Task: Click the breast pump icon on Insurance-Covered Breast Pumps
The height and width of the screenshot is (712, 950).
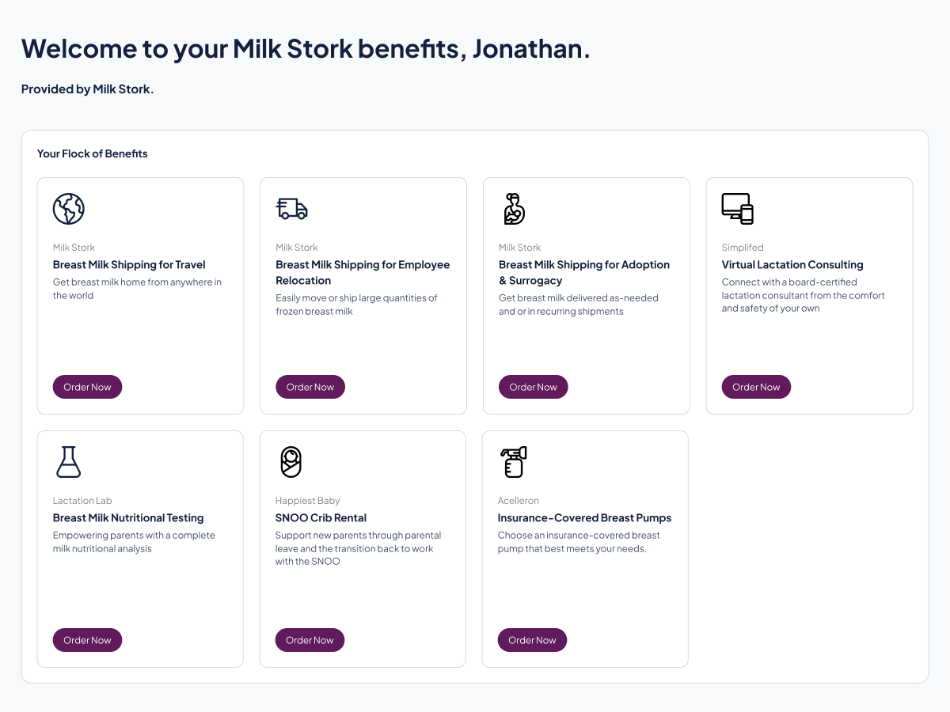Action: click(x=513, y=461)
